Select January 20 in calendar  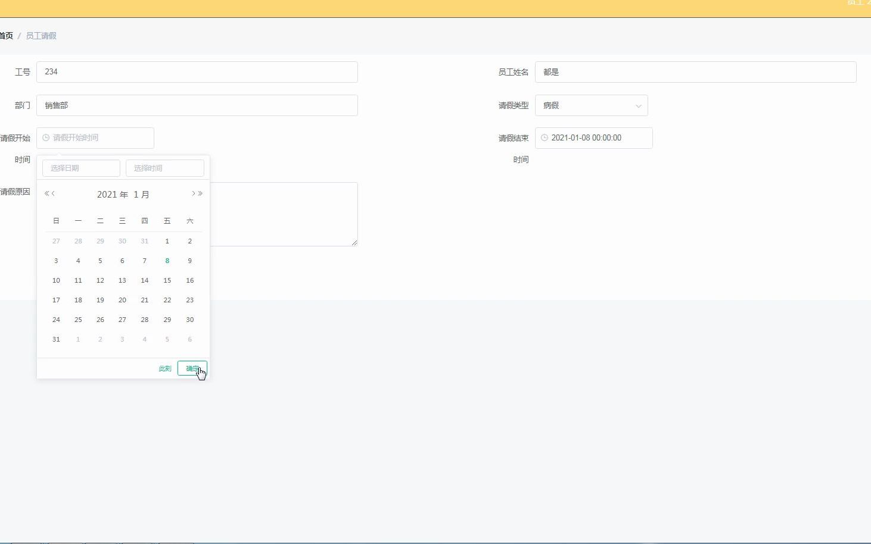122,300
